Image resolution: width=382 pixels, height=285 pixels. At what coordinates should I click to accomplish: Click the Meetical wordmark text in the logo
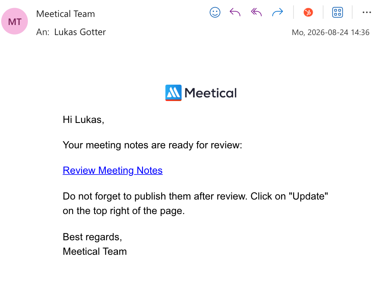point(210,93)
